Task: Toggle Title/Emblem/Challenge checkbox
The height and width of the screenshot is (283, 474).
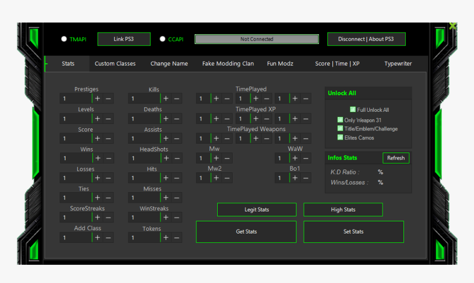Action: [340, 128]
